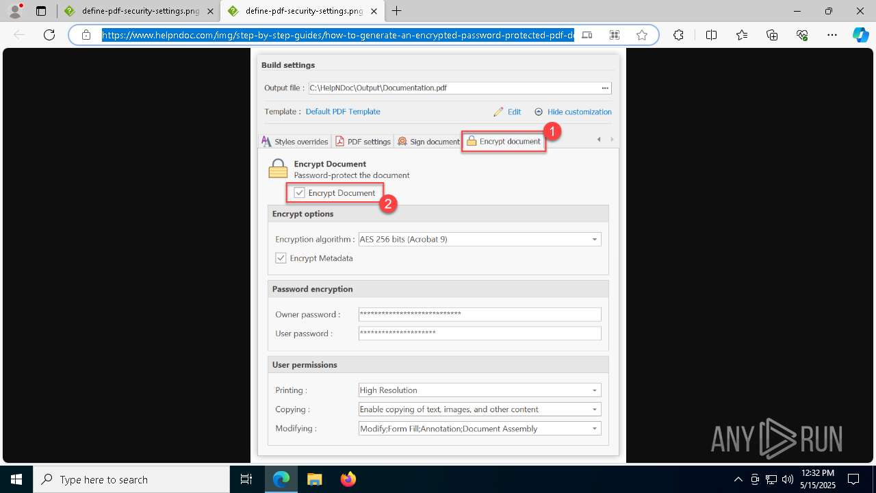Launch Firefox from the taskbar

348,479
